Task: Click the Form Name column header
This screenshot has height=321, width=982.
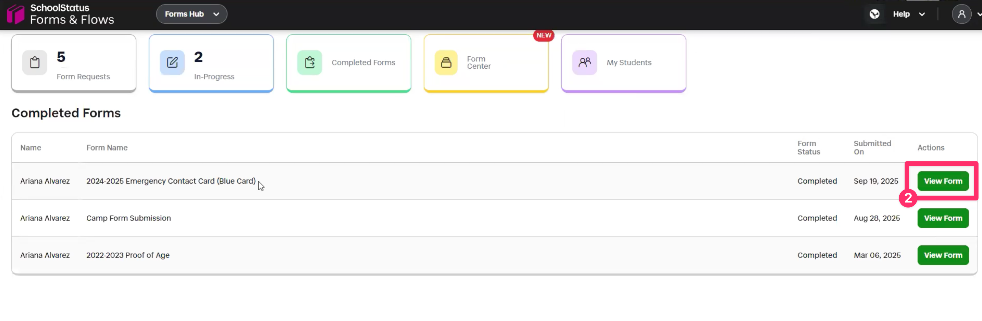Action: tap(107, 147)
